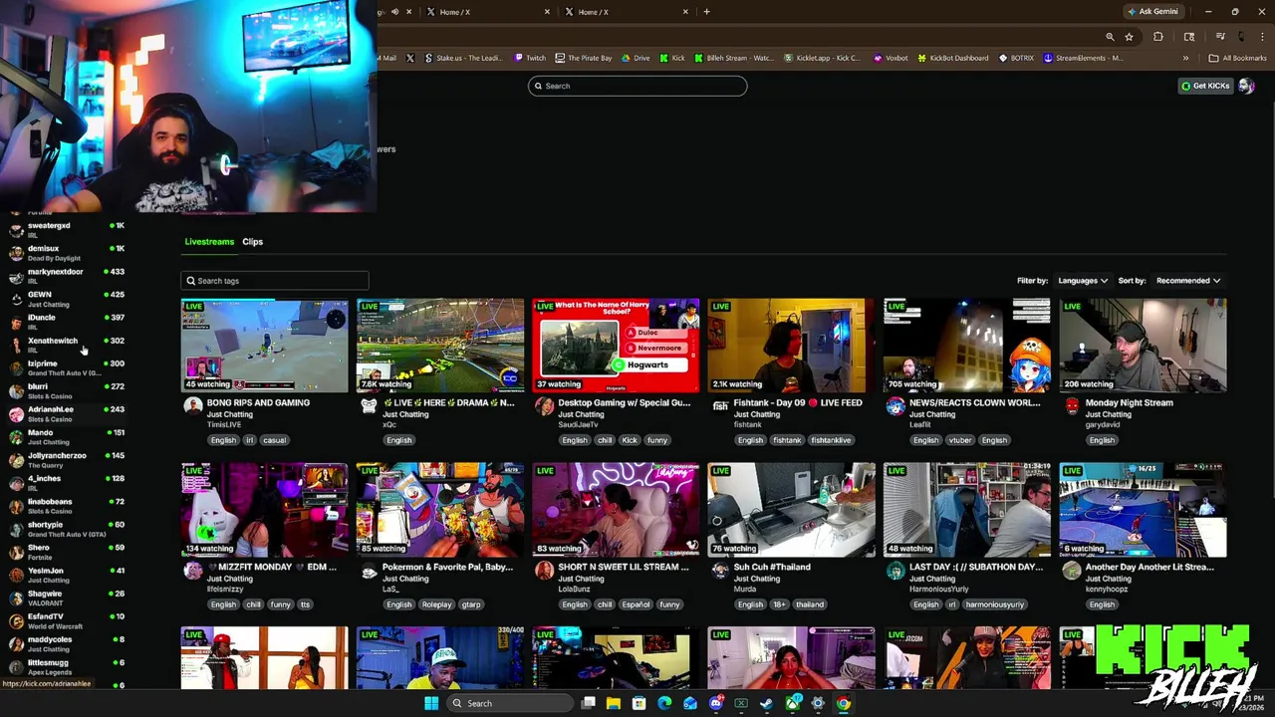Open TimisLIVE channel avatar

(192, 406)
